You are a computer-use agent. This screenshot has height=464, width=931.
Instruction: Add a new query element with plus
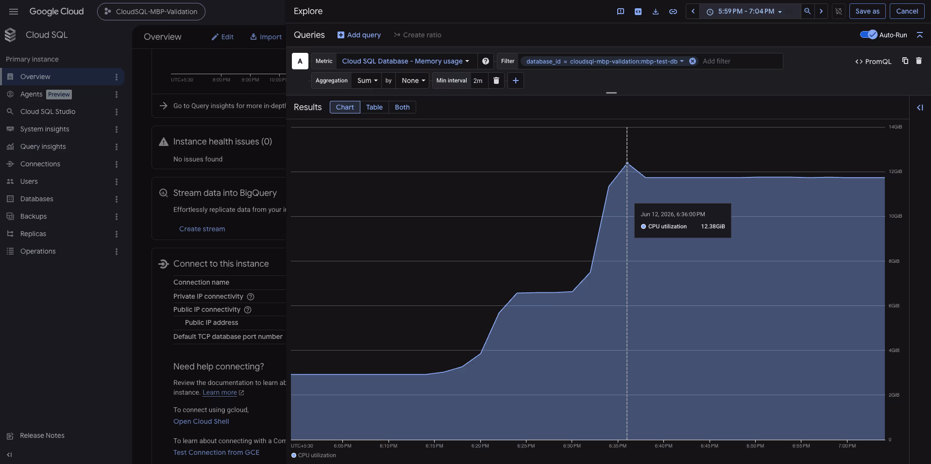pyautogui.click(x=516, y=80)
